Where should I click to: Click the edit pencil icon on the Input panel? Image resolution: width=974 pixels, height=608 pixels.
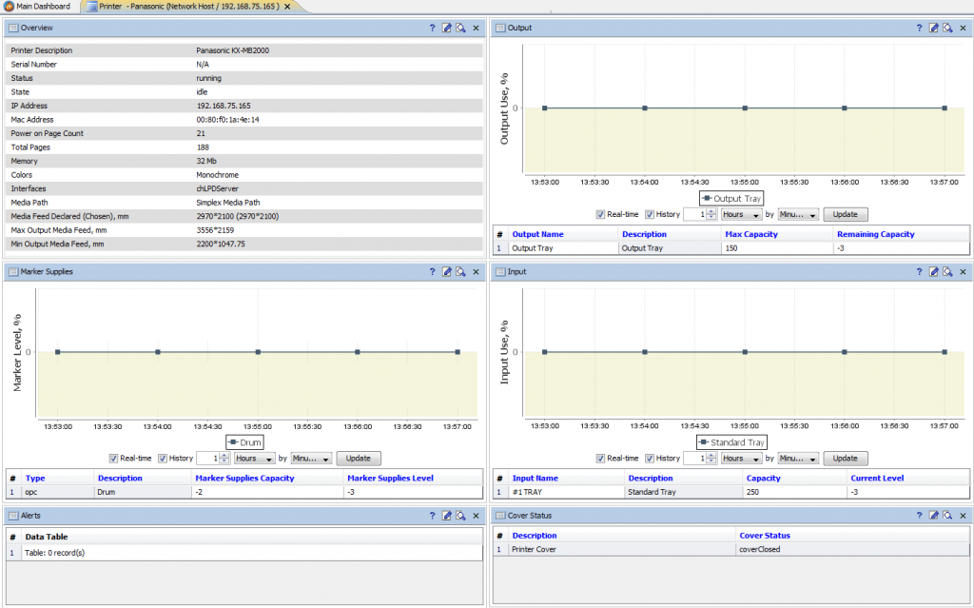(x=932, y=272)
